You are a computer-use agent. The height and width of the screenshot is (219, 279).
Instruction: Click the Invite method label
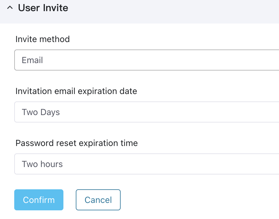[42, 39]
